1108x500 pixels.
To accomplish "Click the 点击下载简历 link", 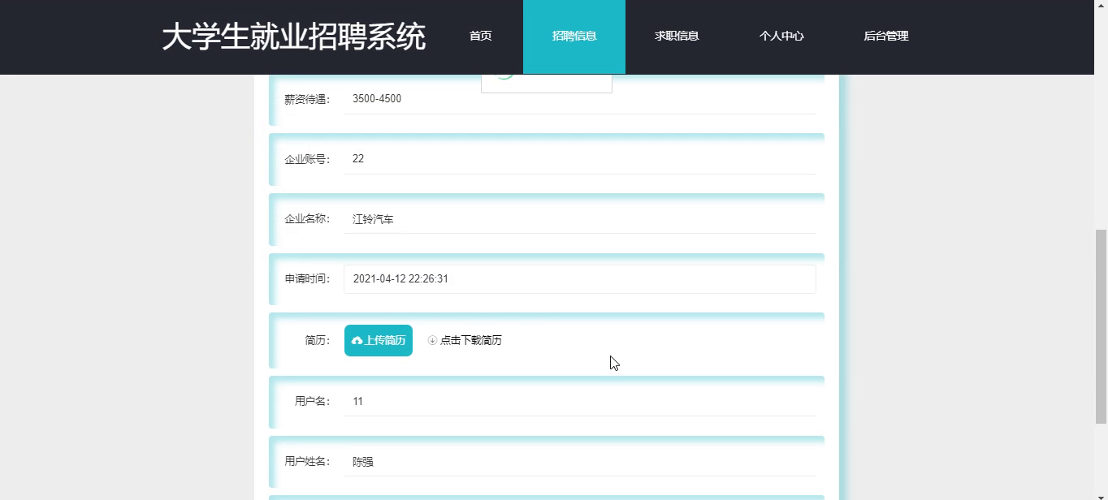I will (x=465, y=341).
